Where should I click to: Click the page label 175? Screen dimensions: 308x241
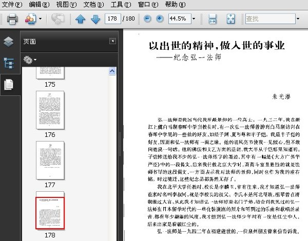coord(50,85)
